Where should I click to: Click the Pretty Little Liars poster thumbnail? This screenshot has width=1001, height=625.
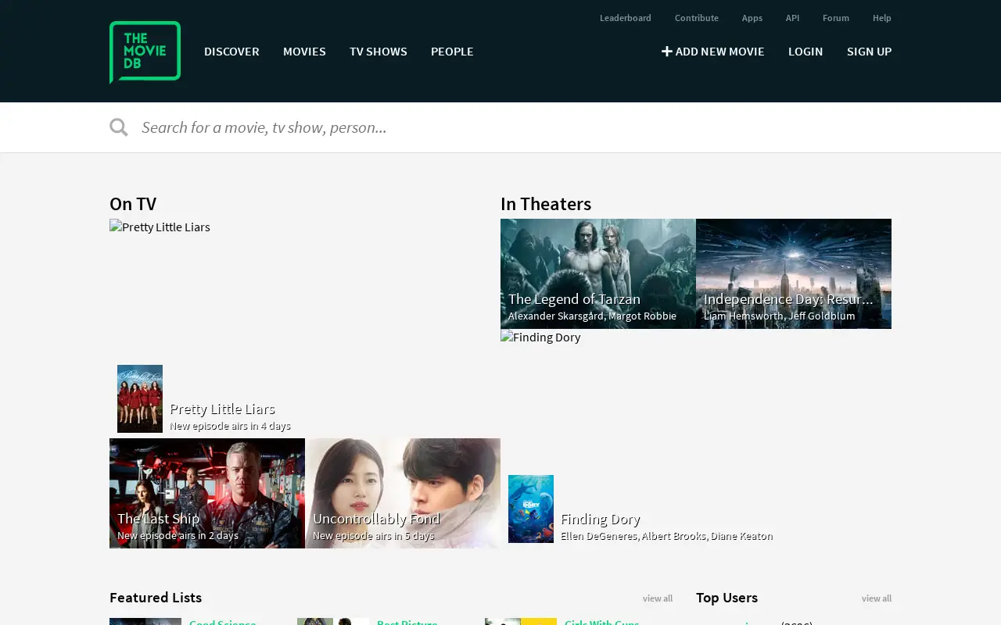pos(140,398)
